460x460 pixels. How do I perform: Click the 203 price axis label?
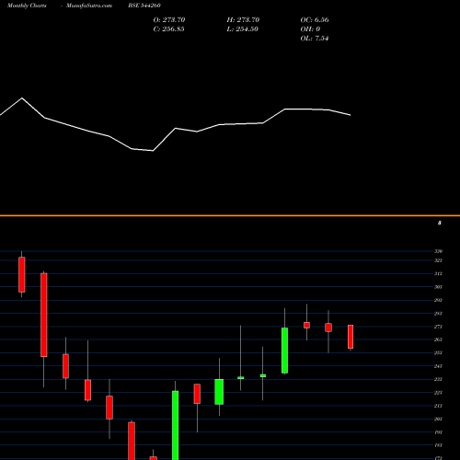tap(438, 419)
